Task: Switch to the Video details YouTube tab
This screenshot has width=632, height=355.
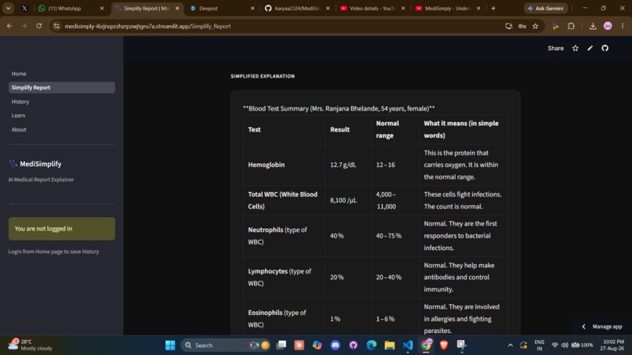Action: pyautogui.click(x=372, y=8)
